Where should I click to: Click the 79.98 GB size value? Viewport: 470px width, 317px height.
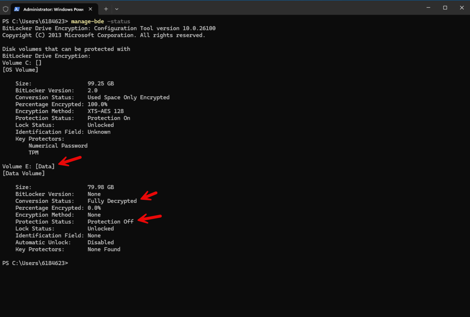(x=101, y=187)
